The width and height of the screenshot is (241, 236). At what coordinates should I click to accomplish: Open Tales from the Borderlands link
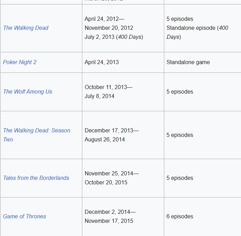36,178
